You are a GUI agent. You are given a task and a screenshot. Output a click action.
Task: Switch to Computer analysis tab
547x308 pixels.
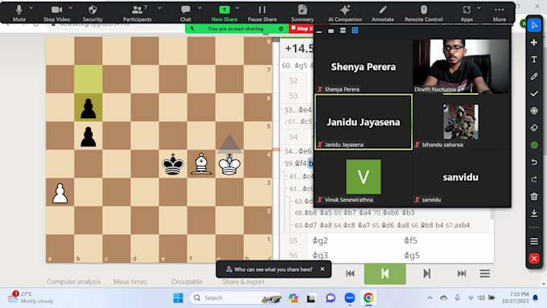[74, 281]
